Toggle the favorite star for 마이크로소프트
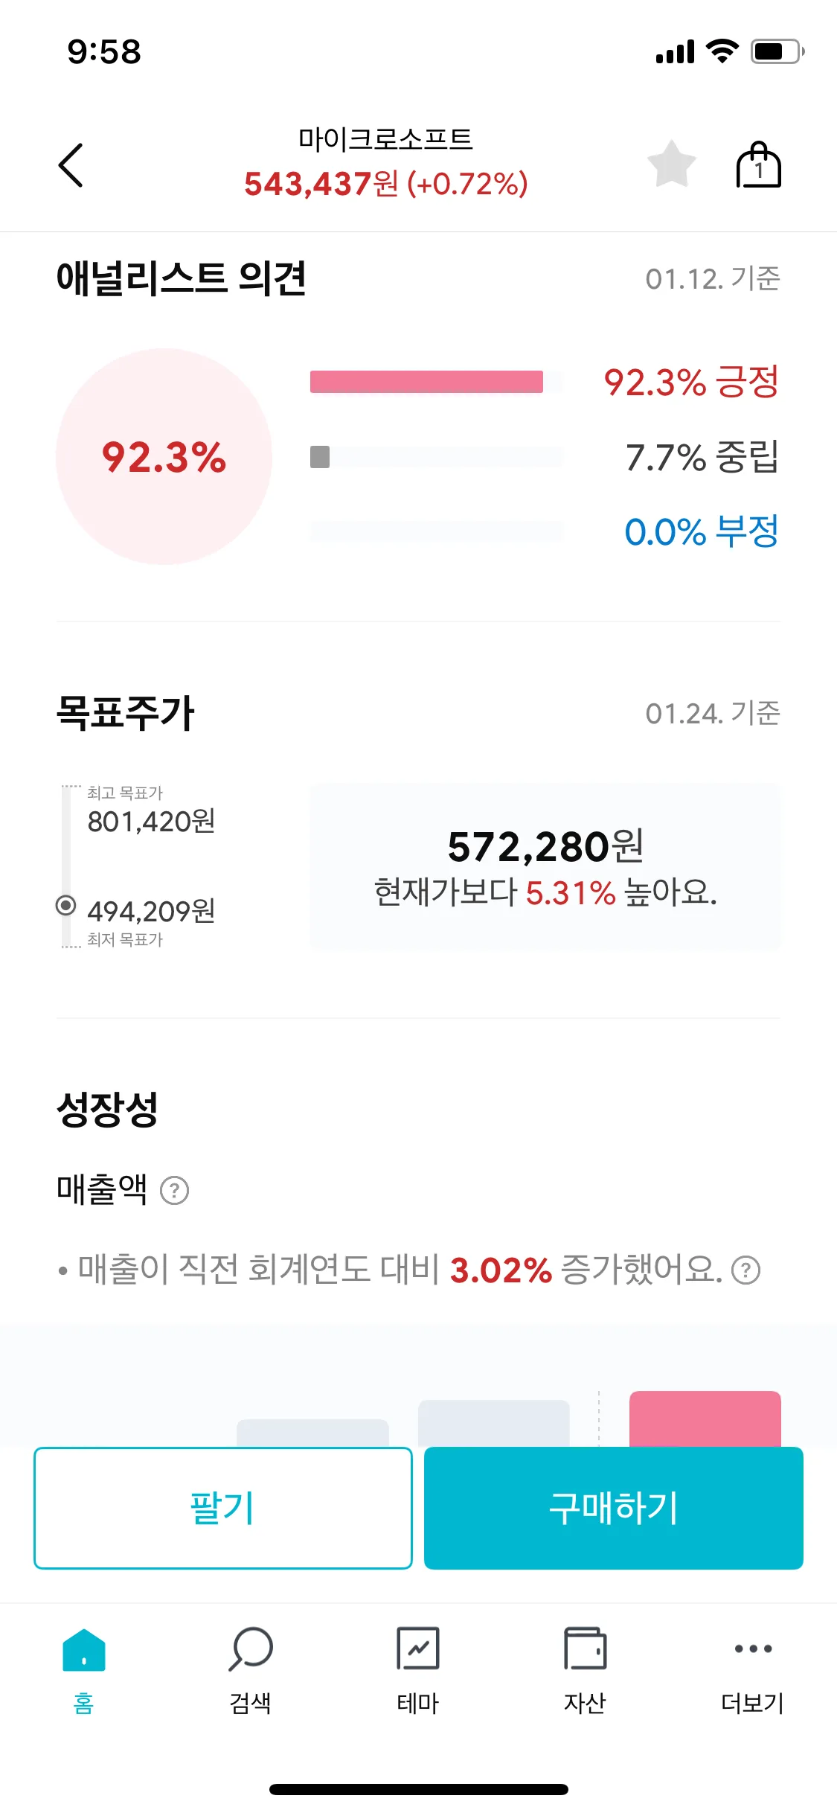 click(671, 164)
